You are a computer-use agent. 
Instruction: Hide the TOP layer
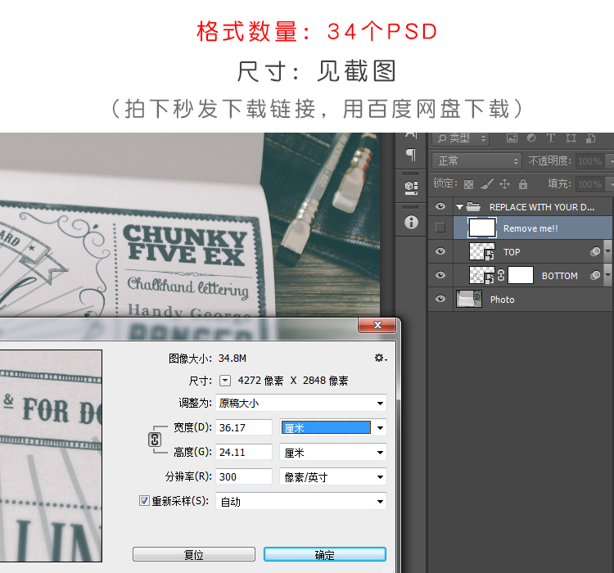(440, 252)
